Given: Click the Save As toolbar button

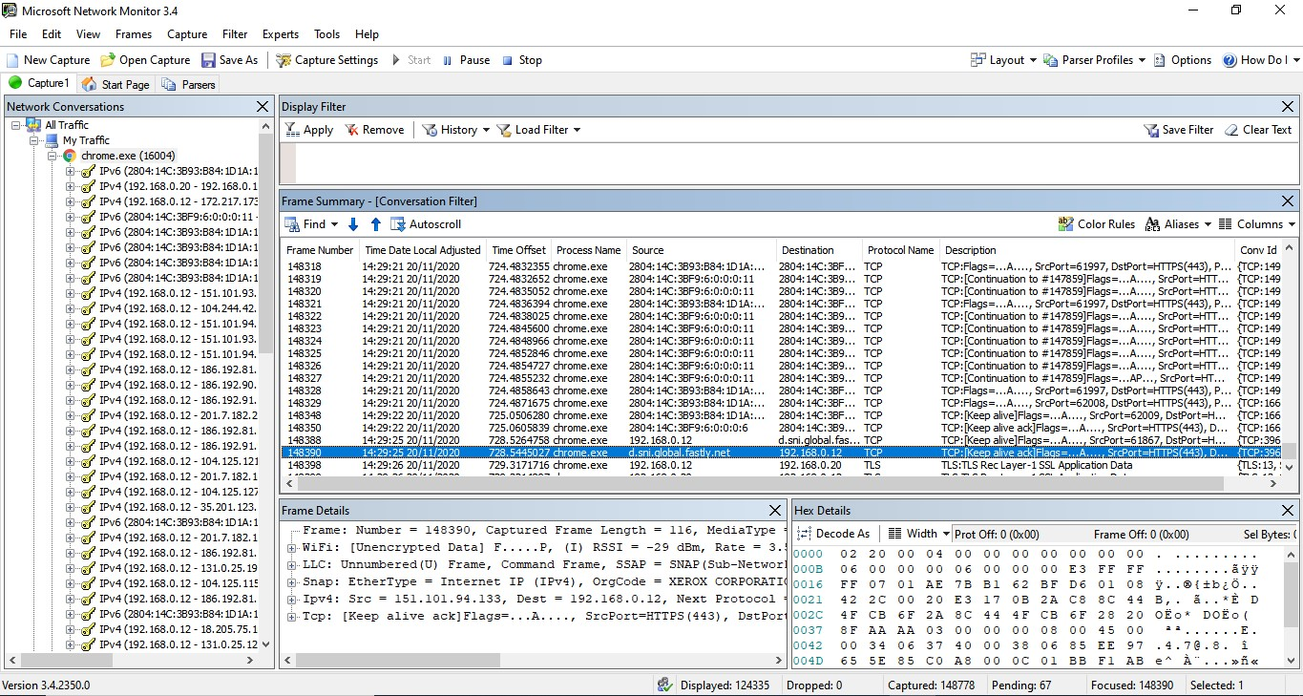Looking at the screenshot, I should point(229,59).
